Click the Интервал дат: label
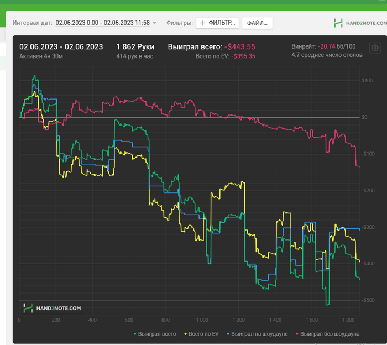387x345 pixels. pos(32,23)
